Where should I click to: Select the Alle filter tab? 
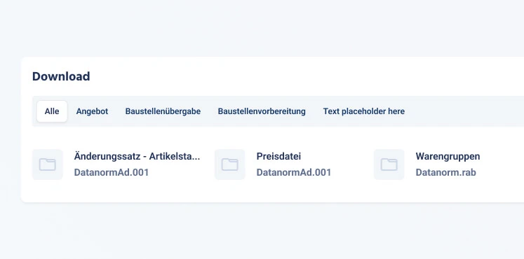[x=52, y=111]
